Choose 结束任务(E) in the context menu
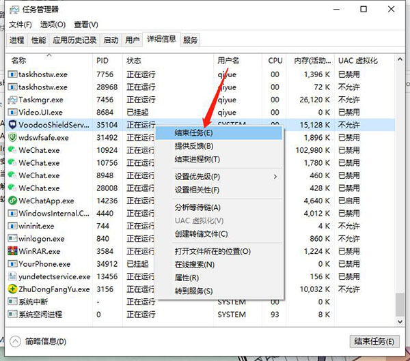The width and height of the screenshot is (410, 361). pyautogui.click(x=219, y=132)
